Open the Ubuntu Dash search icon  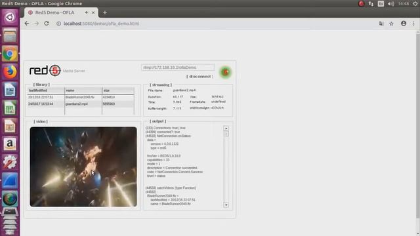click(10, 17)
